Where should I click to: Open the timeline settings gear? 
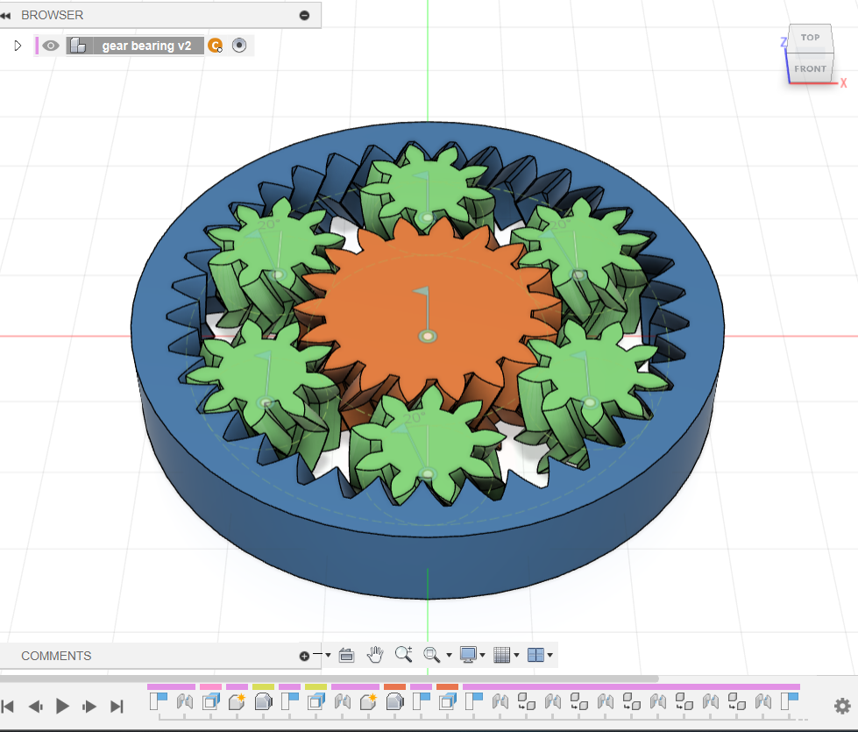click(842, 706)
